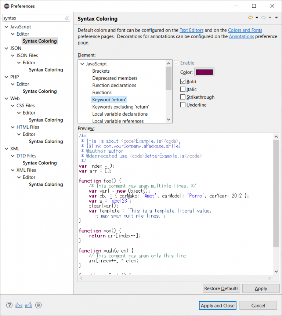Go back using the yellow arrow
The image size is (282, 316).
[250, 18]
